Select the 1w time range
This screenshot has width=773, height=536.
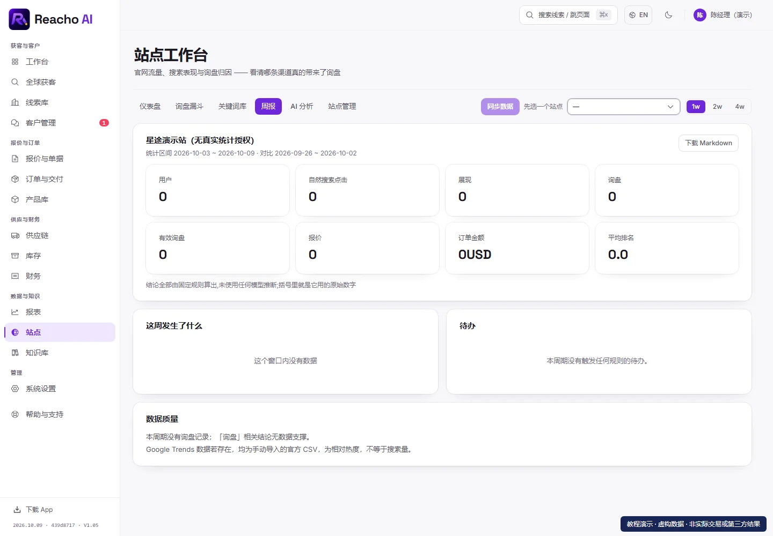pos(696,107)
